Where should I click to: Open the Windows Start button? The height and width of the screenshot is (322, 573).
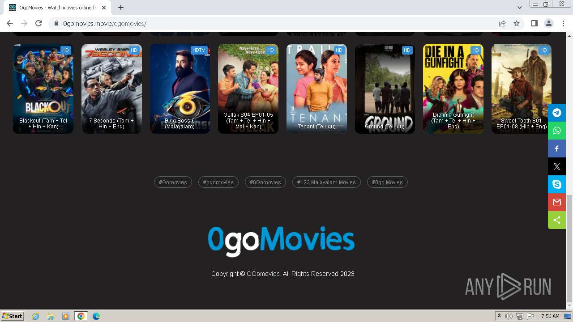click(x=13, y=316)
